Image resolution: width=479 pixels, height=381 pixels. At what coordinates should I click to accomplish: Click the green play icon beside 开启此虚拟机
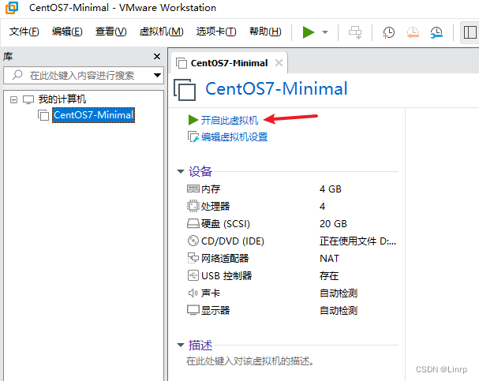[x=193, y=120]
